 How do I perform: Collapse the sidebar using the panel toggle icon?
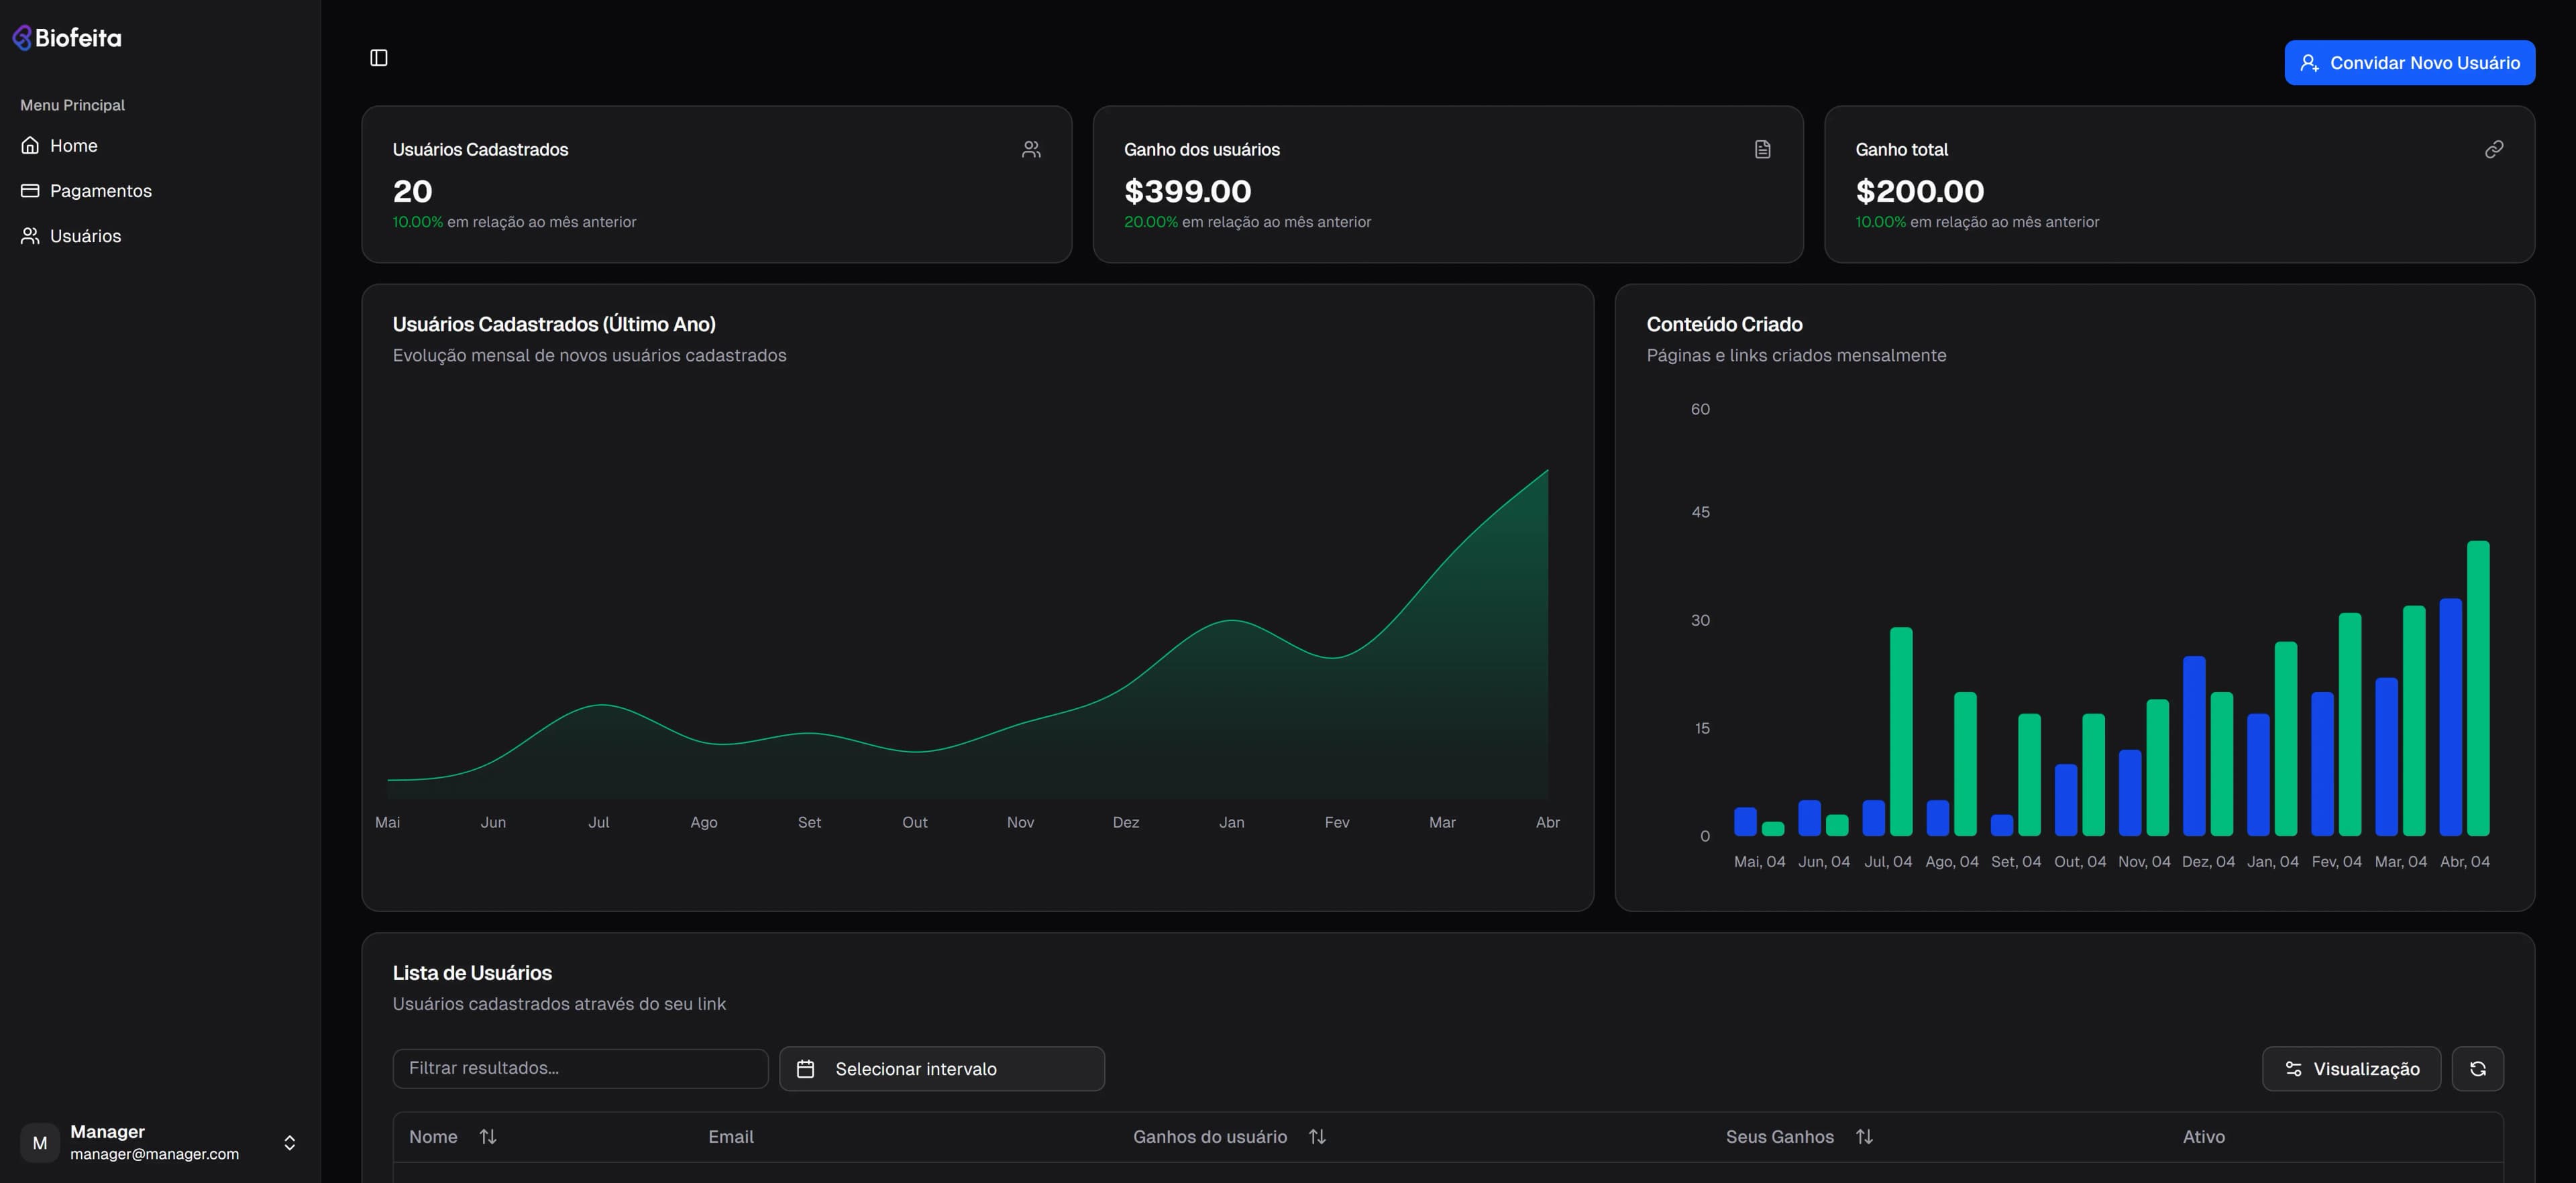pos(379,57)
